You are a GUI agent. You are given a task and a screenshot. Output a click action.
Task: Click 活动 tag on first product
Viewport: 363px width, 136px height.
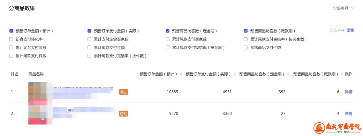pyautogui.click(x=123, y=92)
